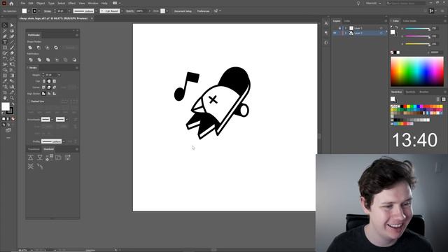Activate the Zoom magnifier tool
448x252 pixels.
12,98
